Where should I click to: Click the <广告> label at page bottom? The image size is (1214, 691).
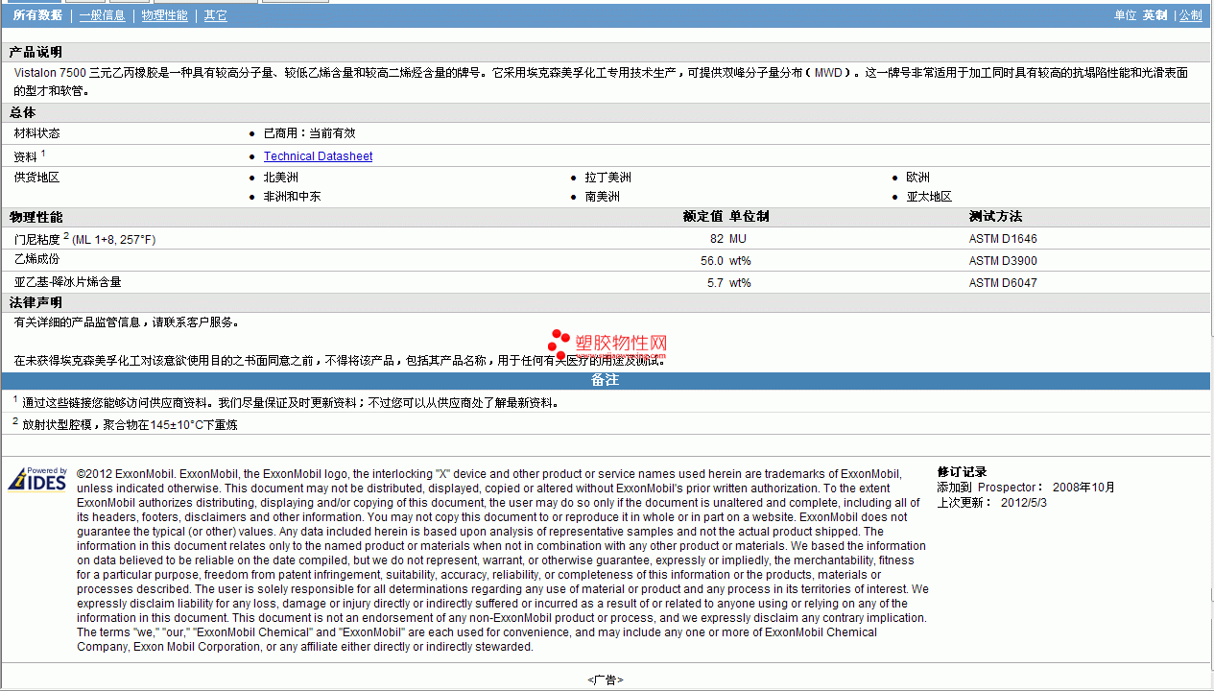pos(606,679)
